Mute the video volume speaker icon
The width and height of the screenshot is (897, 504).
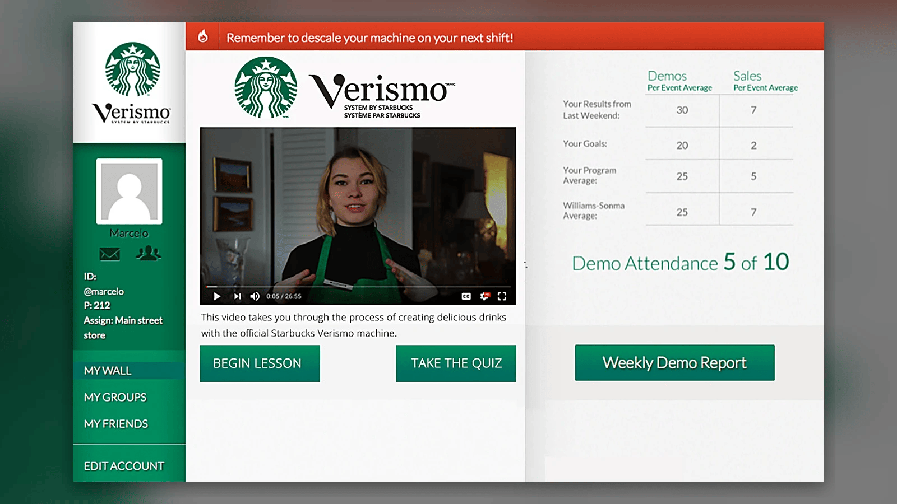click(255, 296)
